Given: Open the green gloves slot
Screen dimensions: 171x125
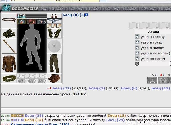Looking at the screenshot, I should 54,33.
